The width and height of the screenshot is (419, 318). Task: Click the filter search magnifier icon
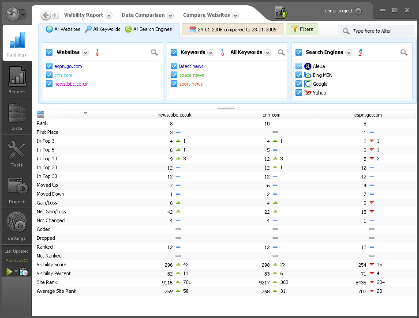pyautogui.click(x=346, y=31)
